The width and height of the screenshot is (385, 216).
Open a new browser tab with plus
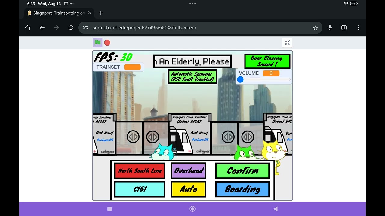click(101, 13)
